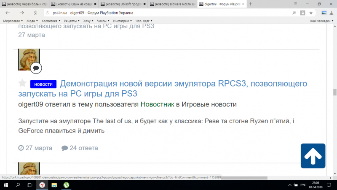Screen dimensions: 337x190
Task: Click the scroll down arrow of vertical scrollbar
Action: click(334, 174)
